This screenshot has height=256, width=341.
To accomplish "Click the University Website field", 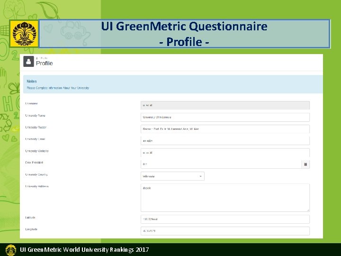I will [x=225, y=153].
